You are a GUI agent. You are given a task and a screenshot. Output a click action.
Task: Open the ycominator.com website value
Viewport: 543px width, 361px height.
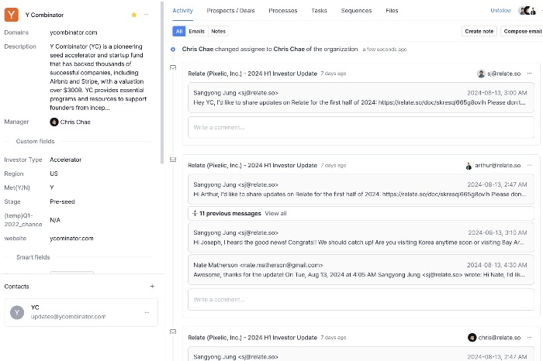(x=71, y=239)
